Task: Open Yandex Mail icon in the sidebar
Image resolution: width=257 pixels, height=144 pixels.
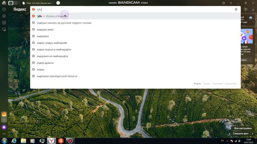Action: (4, 114)
